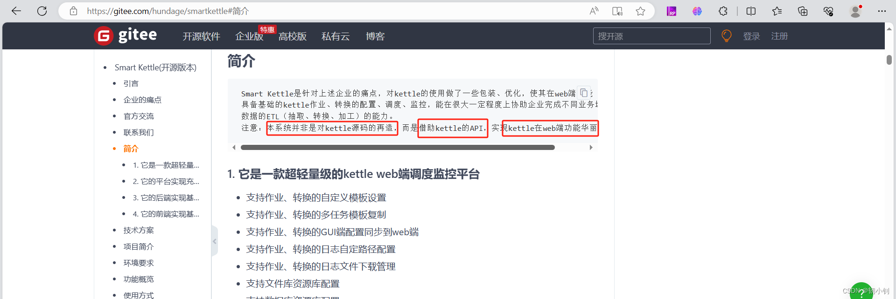Toggle split screen view icon
The image size is (896, 299).
click(x=751, y=11)
